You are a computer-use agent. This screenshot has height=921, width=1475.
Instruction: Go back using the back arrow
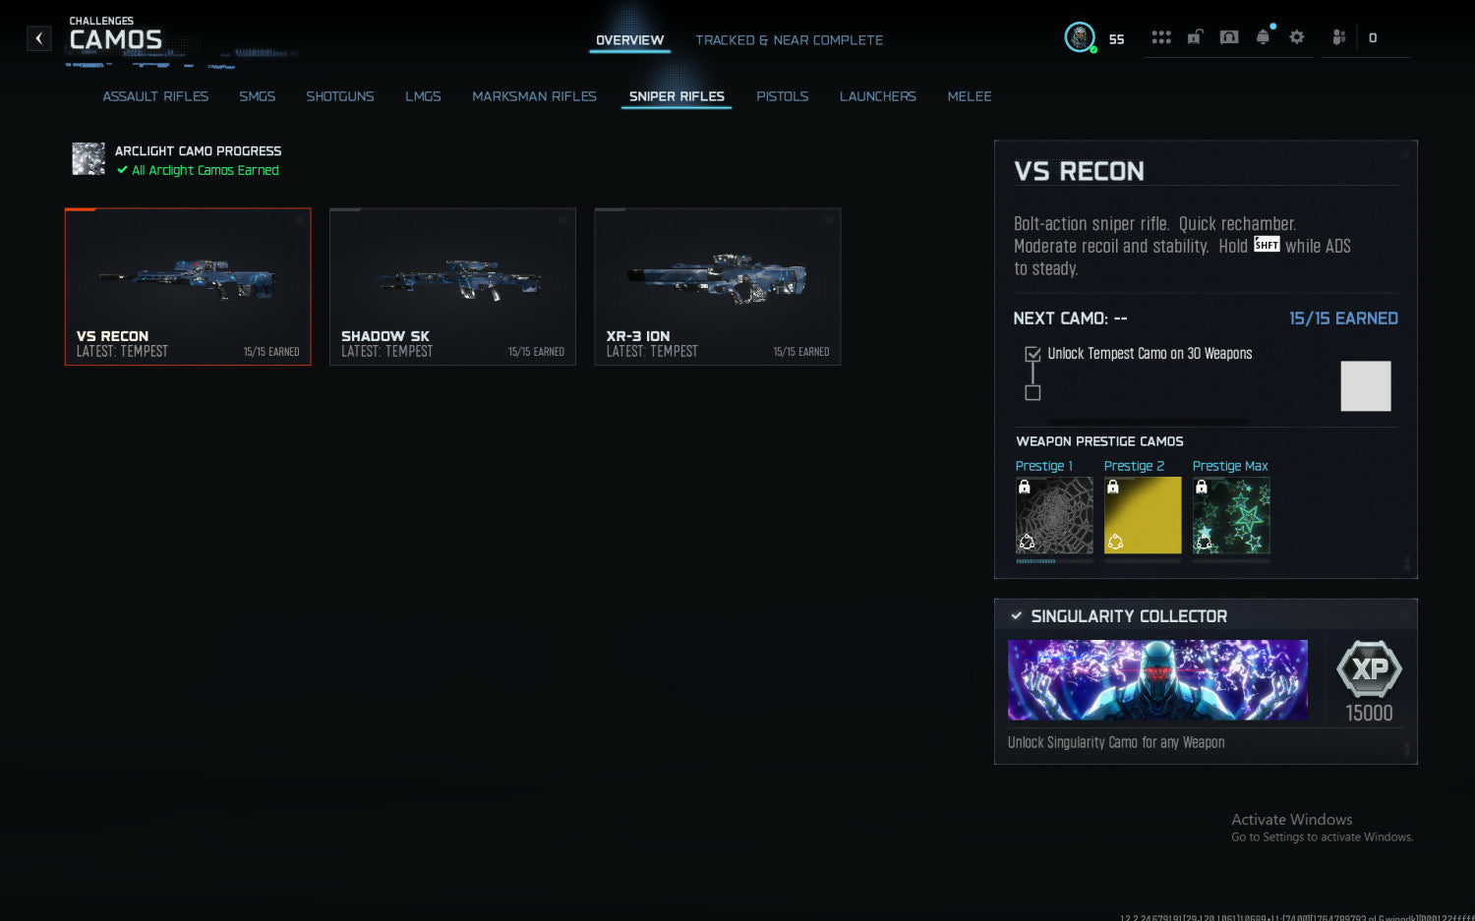point(38,38)
